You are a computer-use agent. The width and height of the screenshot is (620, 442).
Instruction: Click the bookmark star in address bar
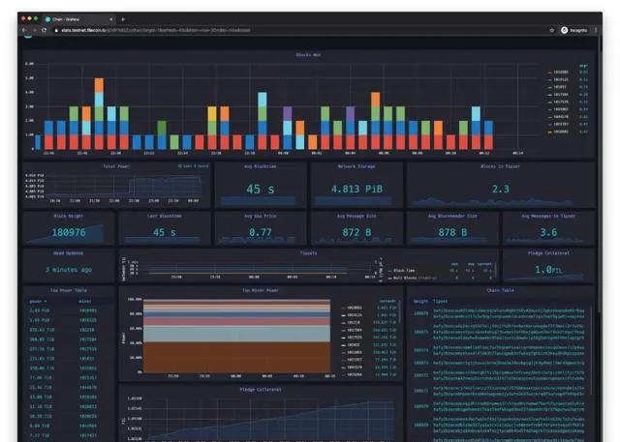pyautogui.click(x=552, y=30)
